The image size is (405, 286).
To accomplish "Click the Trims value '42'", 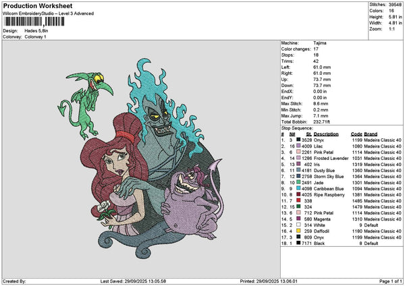I will point(316,61).
